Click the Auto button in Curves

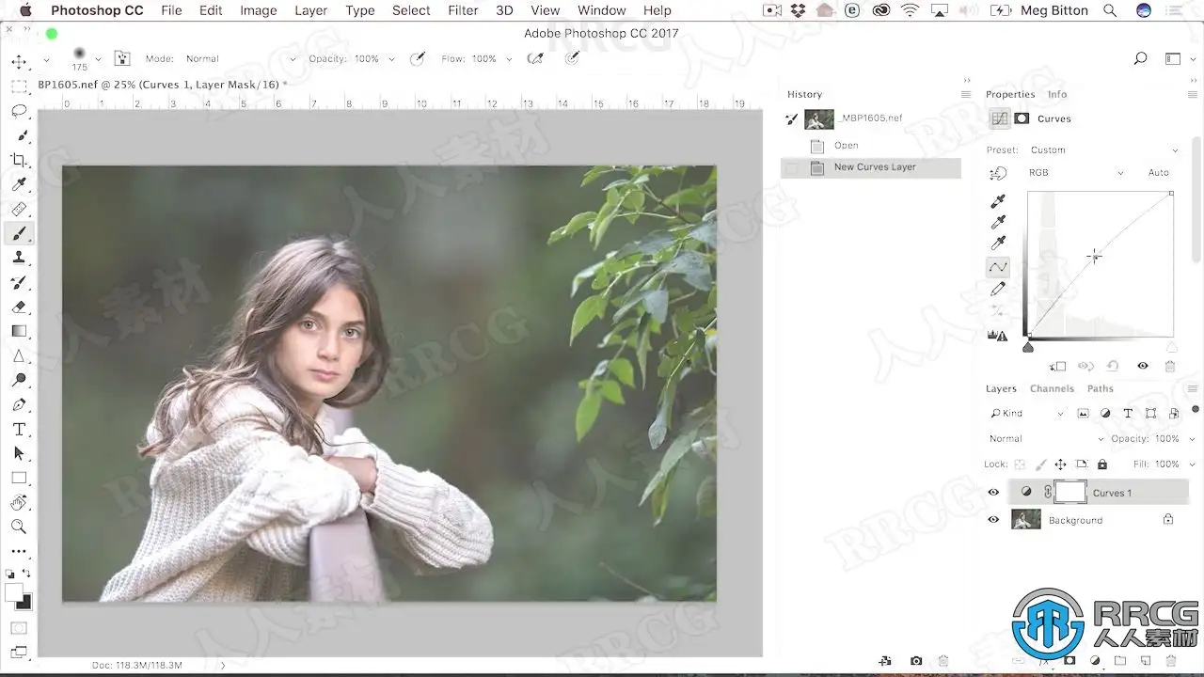pyautogui.click(x=1158, y=173)
